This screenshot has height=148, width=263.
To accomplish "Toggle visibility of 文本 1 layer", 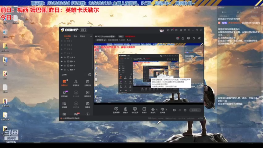I will coord(61,57).
